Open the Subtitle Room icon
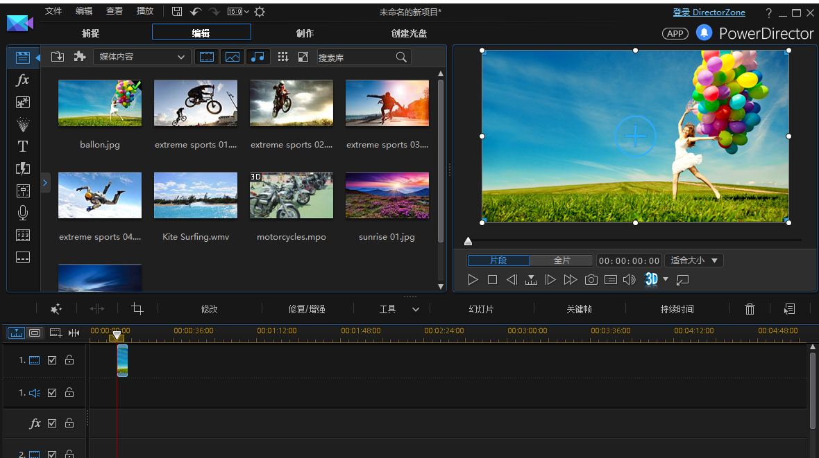This screenshot has width=819, height=458. tap(22, 257)
